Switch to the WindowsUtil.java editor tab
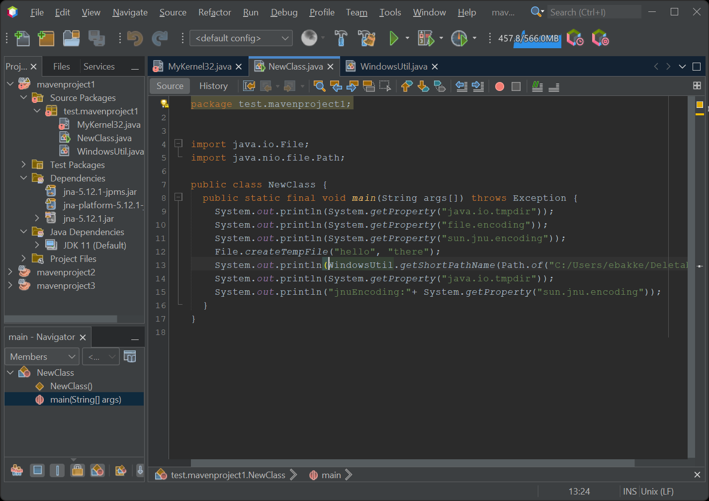The width and height of the screenshot is (709, 501). coord(393,67)
